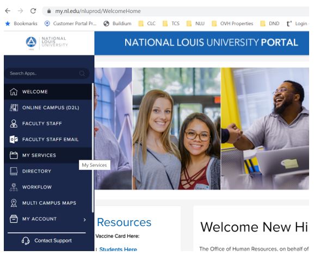Image resolution: width=320 pixels, height=256 pixels.
Task: Open the OVH Properties bookmarks folder
Action: point(232,24)
